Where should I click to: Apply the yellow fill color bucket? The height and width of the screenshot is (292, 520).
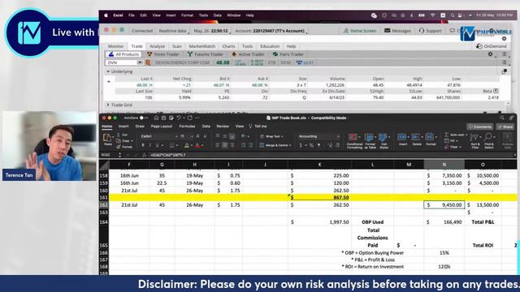[x=187, y=145]
